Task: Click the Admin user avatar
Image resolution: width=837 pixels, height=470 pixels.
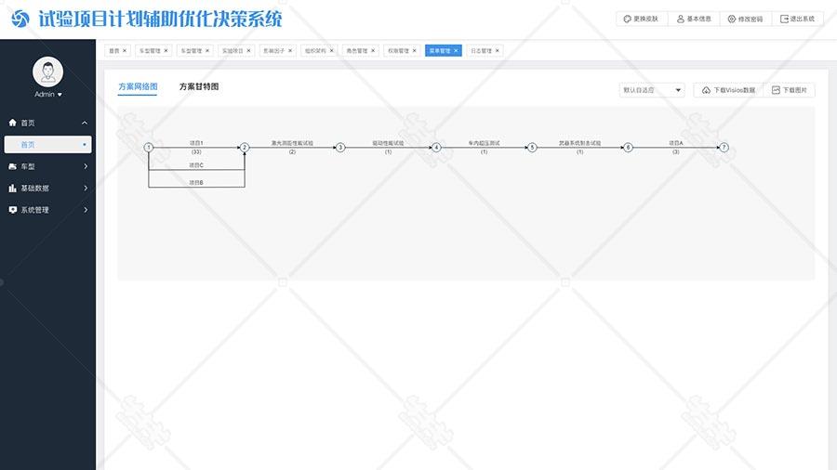Action: click(47, 72)
